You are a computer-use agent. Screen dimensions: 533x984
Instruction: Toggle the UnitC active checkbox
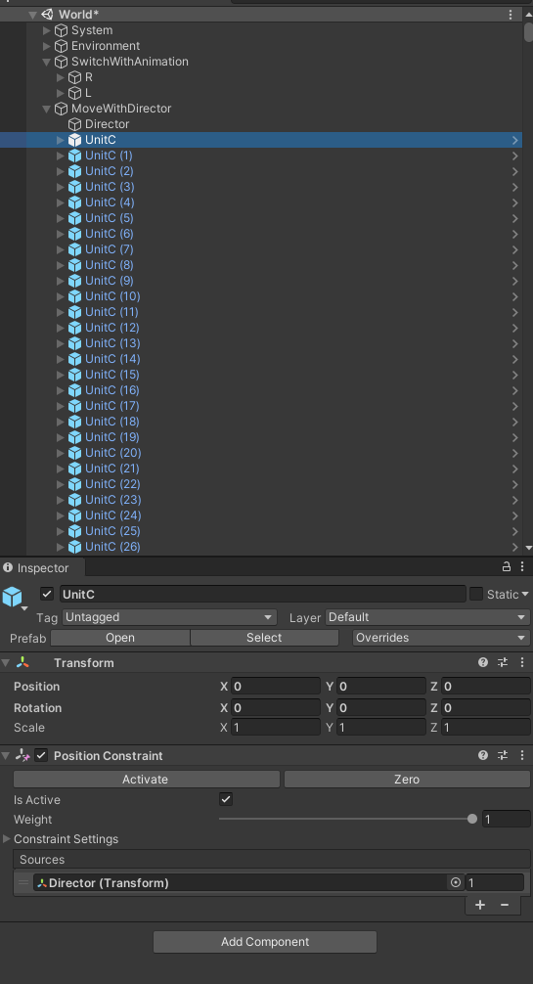pyautogui.click(x=47, y=594)
